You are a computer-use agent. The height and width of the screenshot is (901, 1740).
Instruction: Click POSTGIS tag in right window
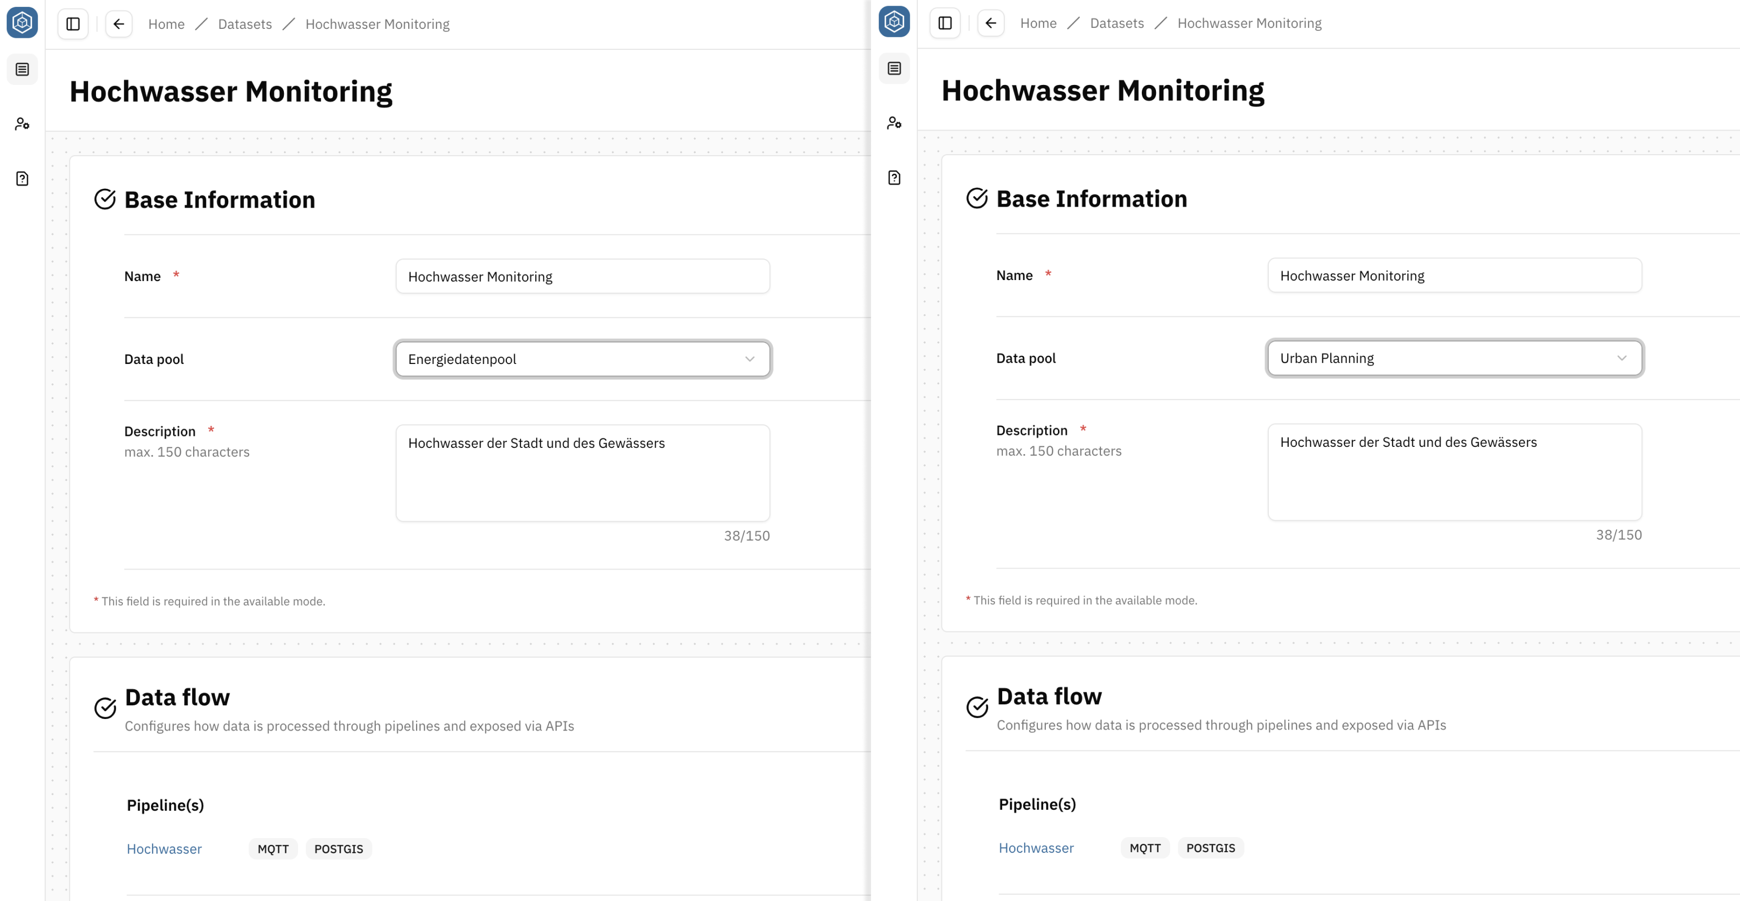coord(1211,848)
